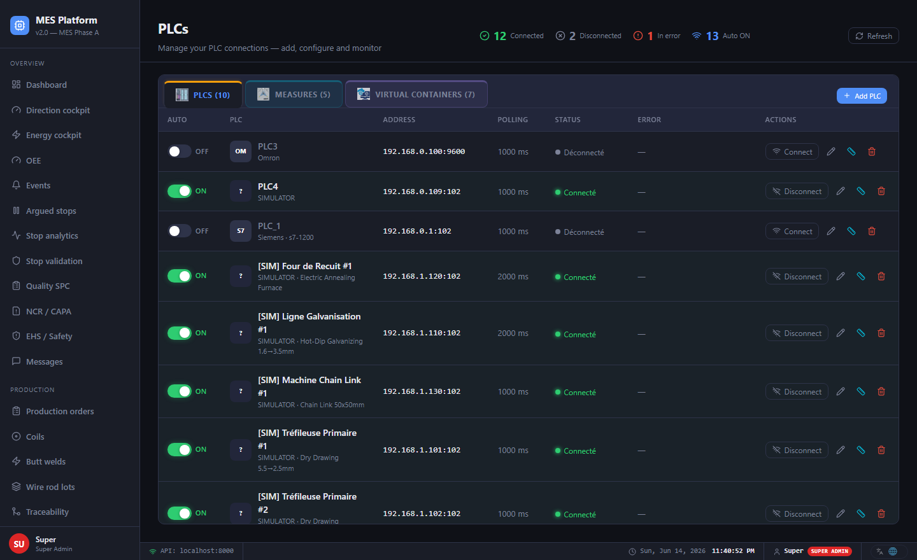Screen dimensions: 917x560
Task: Click the link icon for PLC4
Action: [861, 191]
